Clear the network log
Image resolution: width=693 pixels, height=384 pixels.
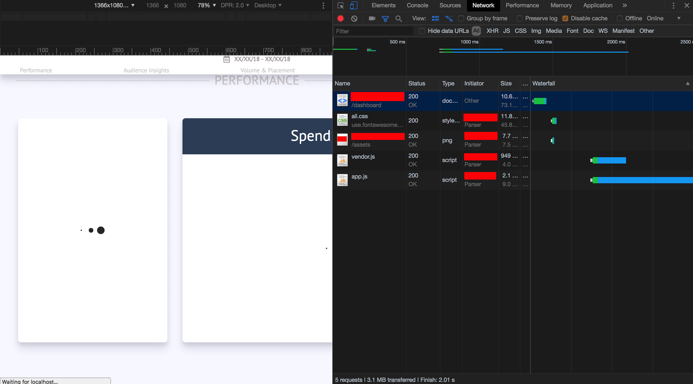[354, 19]
